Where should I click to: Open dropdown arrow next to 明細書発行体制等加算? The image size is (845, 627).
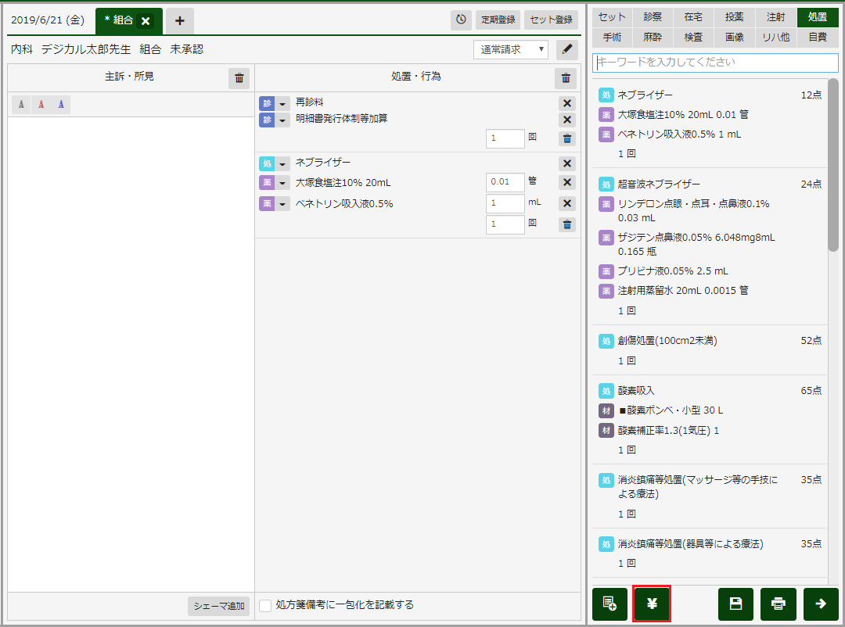point(282,120)
